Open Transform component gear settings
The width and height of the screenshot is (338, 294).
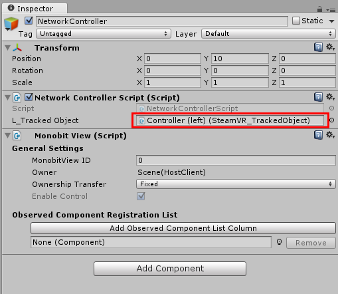(x=330, y=47)
